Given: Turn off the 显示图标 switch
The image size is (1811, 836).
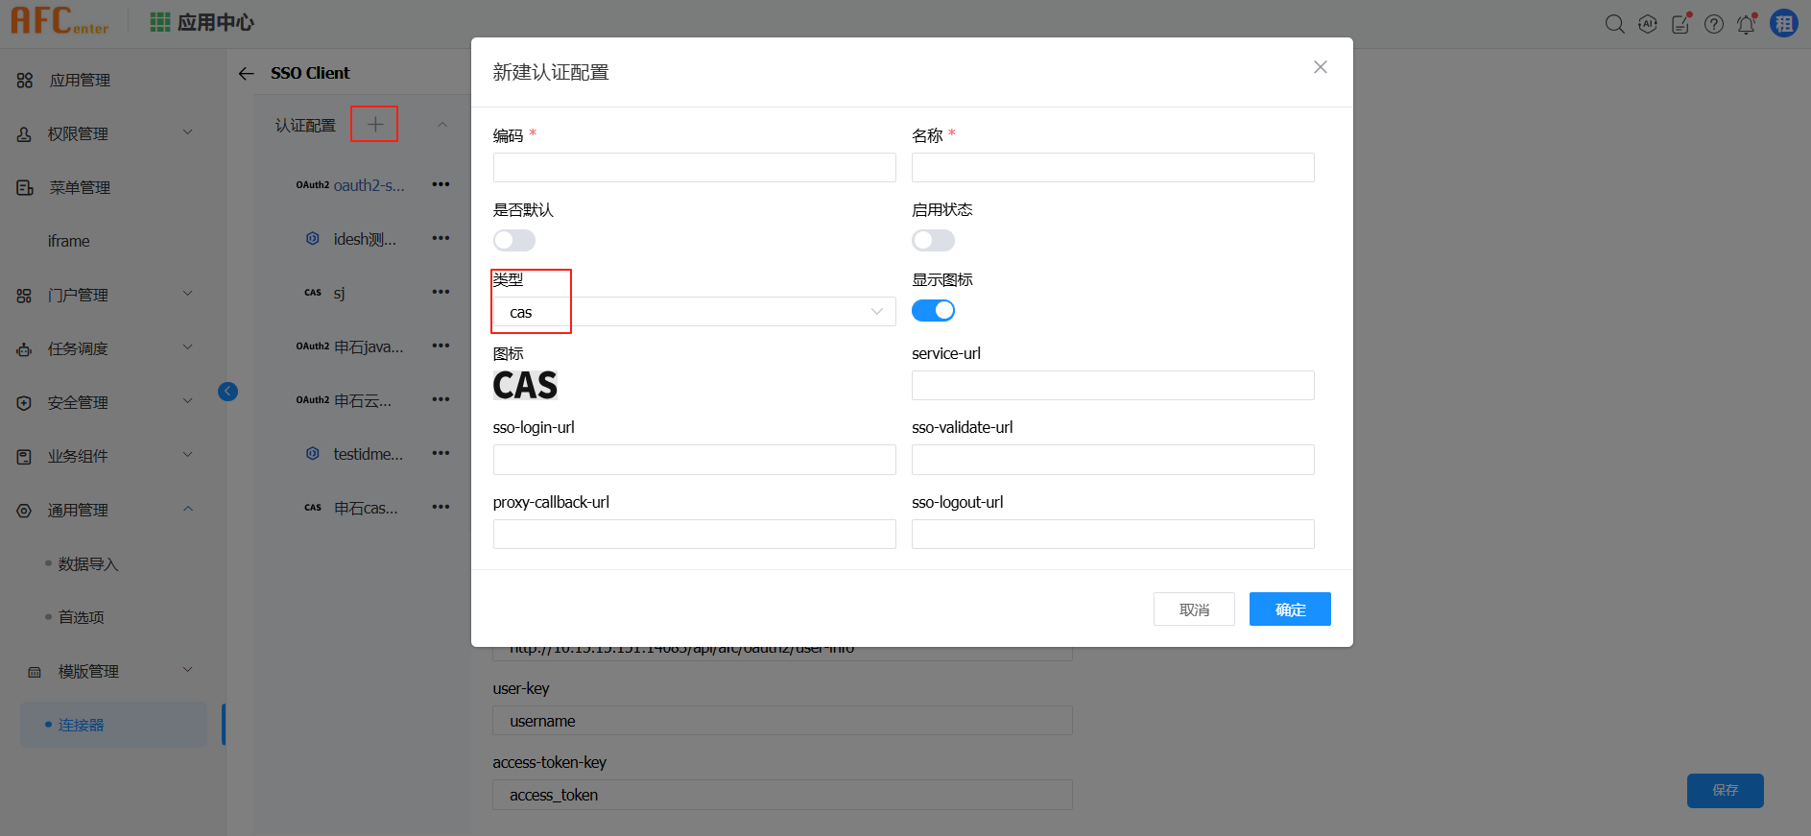Looking at the screenshot, I should coord(932,310).
